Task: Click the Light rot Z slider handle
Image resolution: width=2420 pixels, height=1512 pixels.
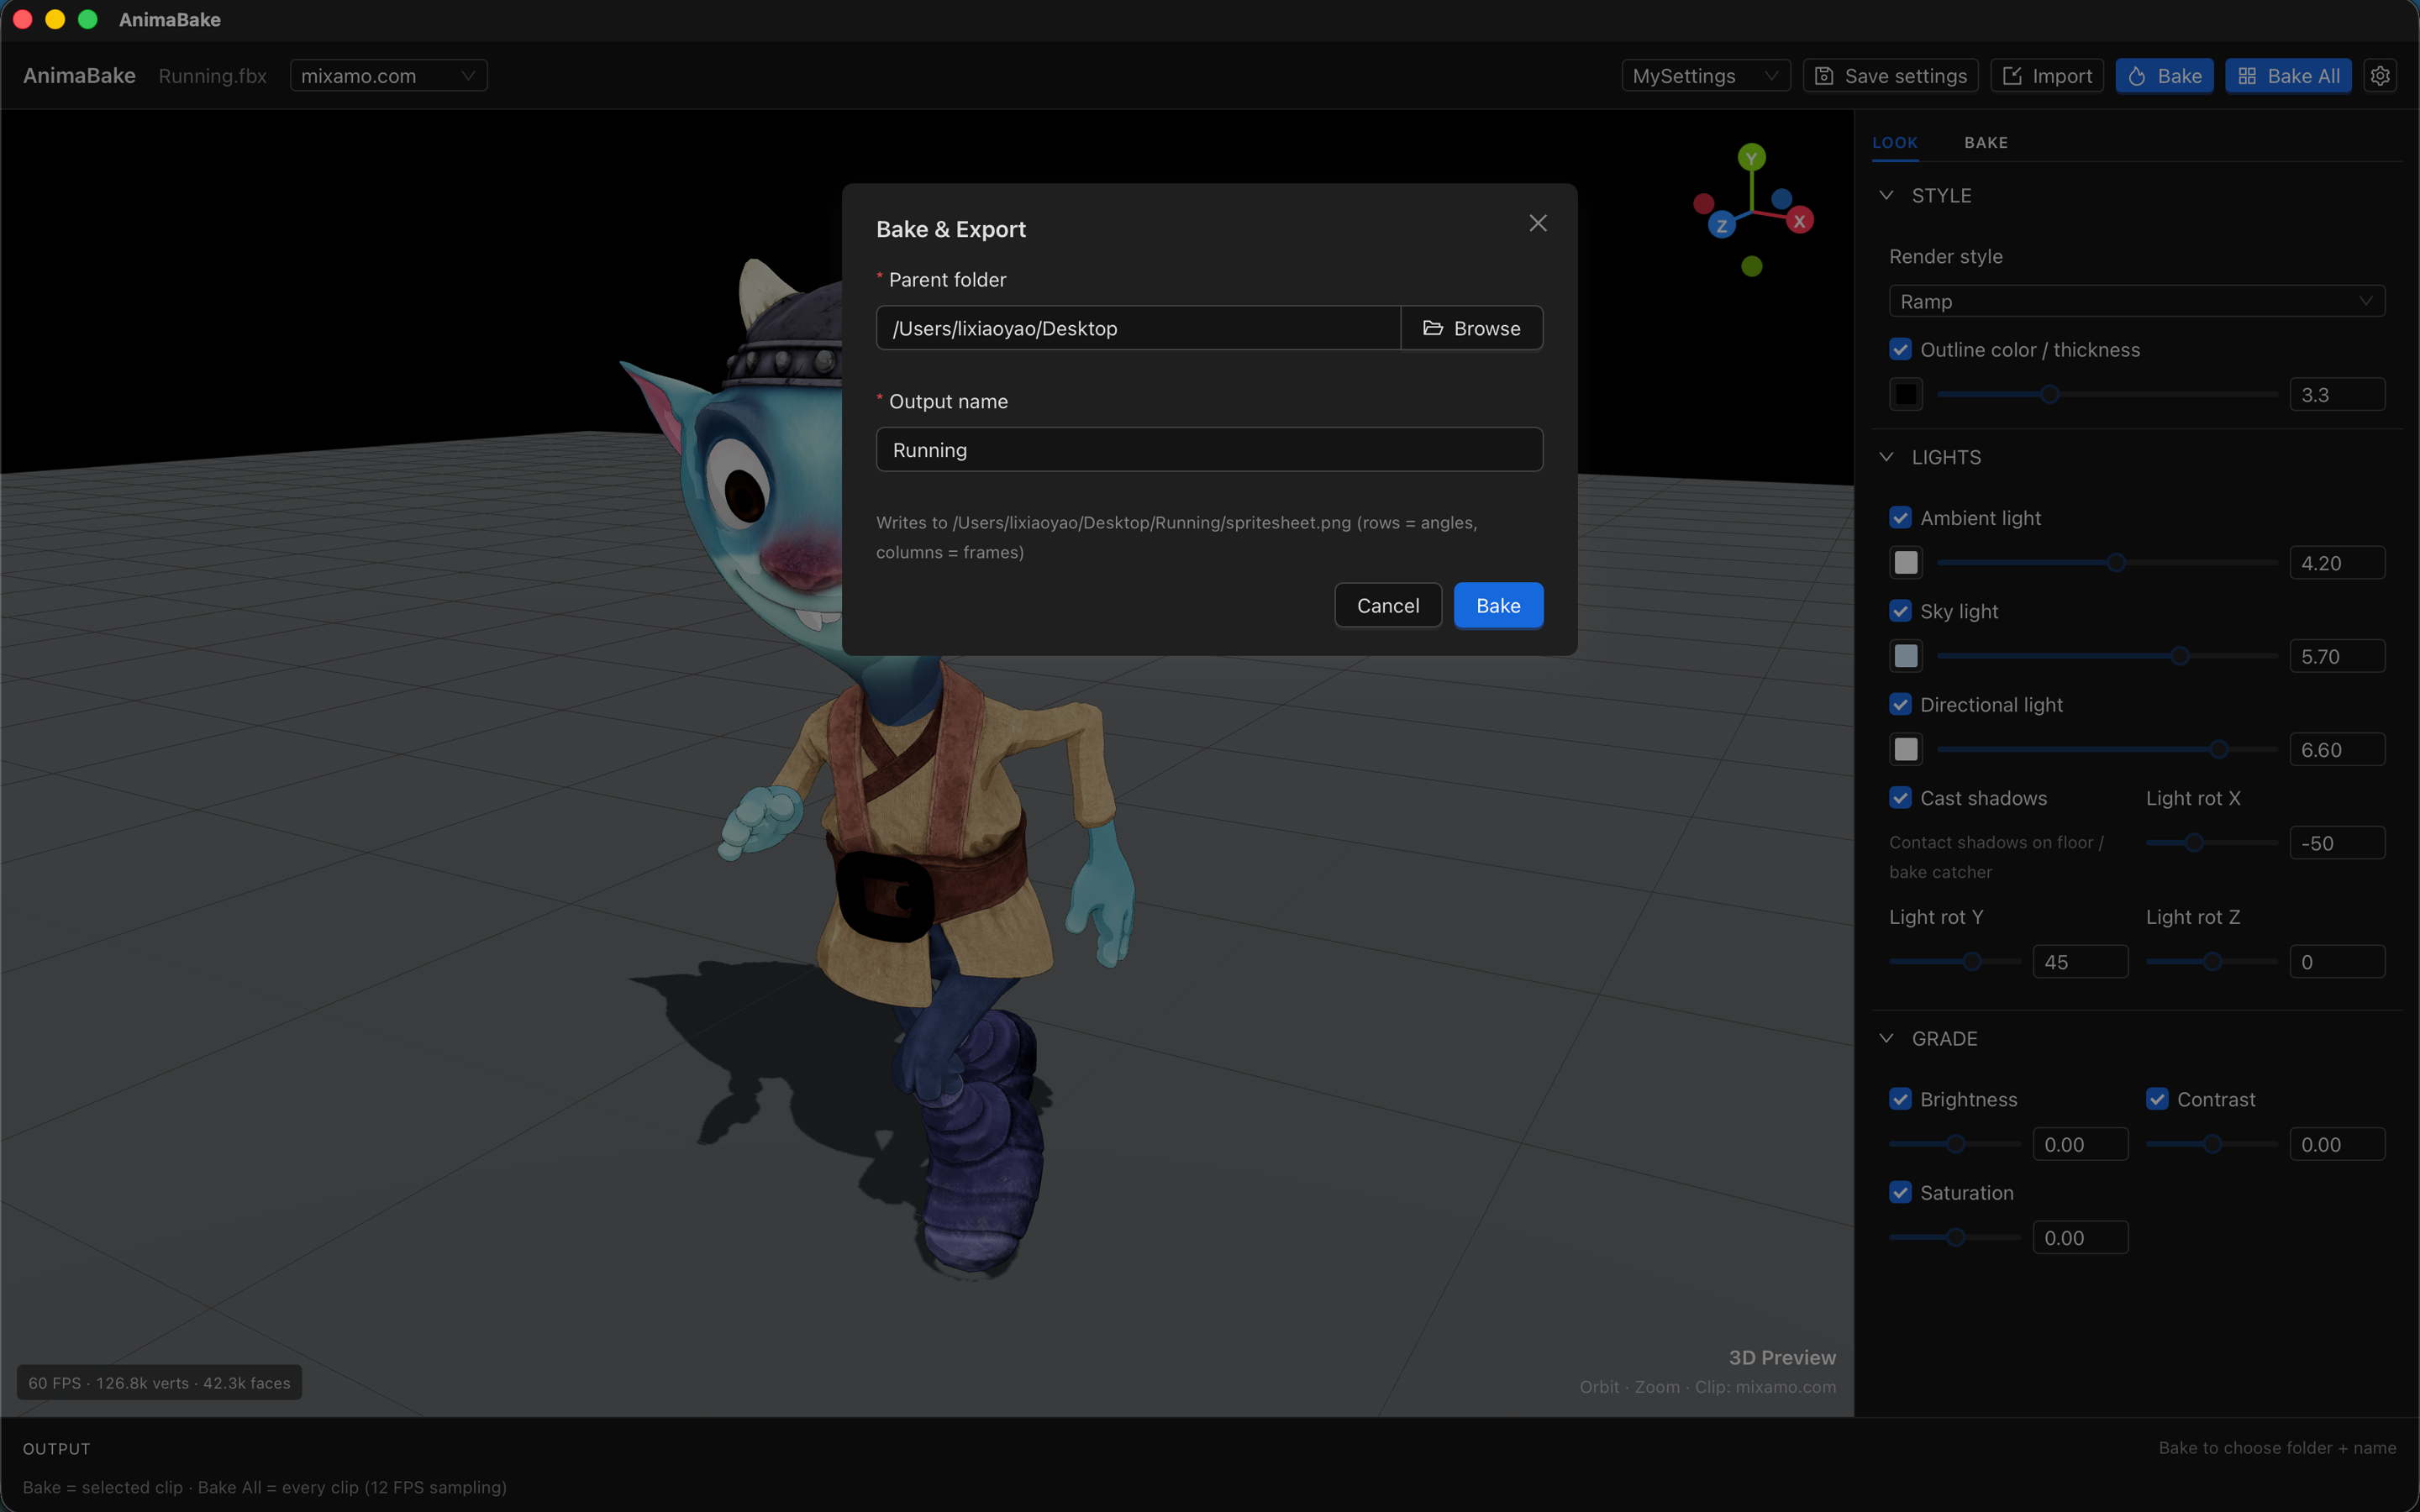Action: [2213, 962]
